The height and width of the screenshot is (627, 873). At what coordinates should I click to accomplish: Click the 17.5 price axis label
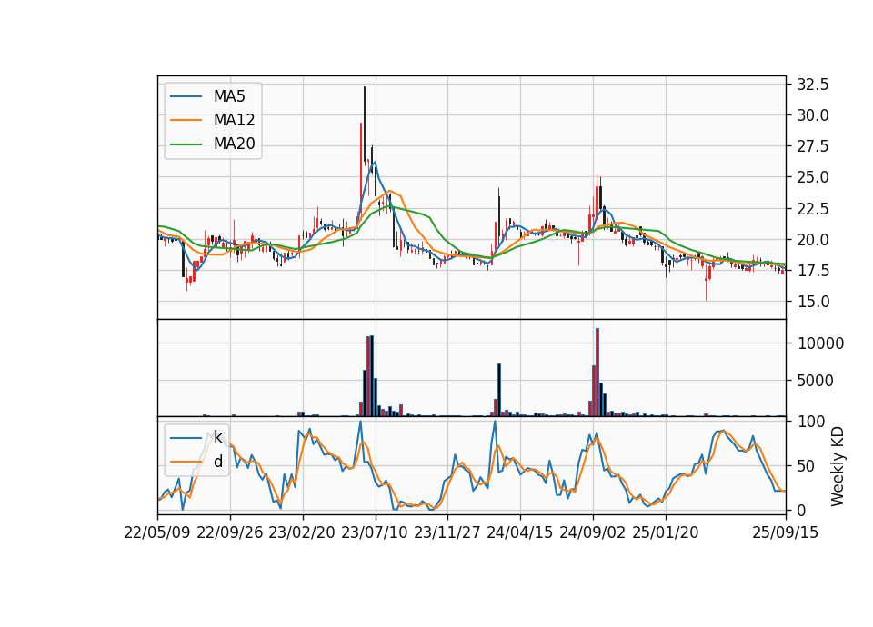click(813, 271)
